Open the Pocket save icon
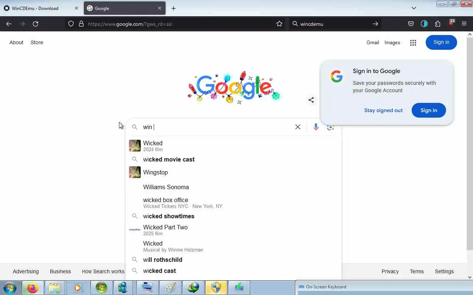 [x=411, y=24]
